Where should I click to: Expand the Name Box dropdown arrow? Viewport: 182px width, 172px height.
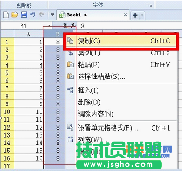(x=49, y=26)
